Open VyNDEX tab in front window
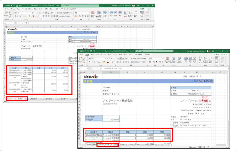This screenshot has width=236, height=151. (147, 54)
